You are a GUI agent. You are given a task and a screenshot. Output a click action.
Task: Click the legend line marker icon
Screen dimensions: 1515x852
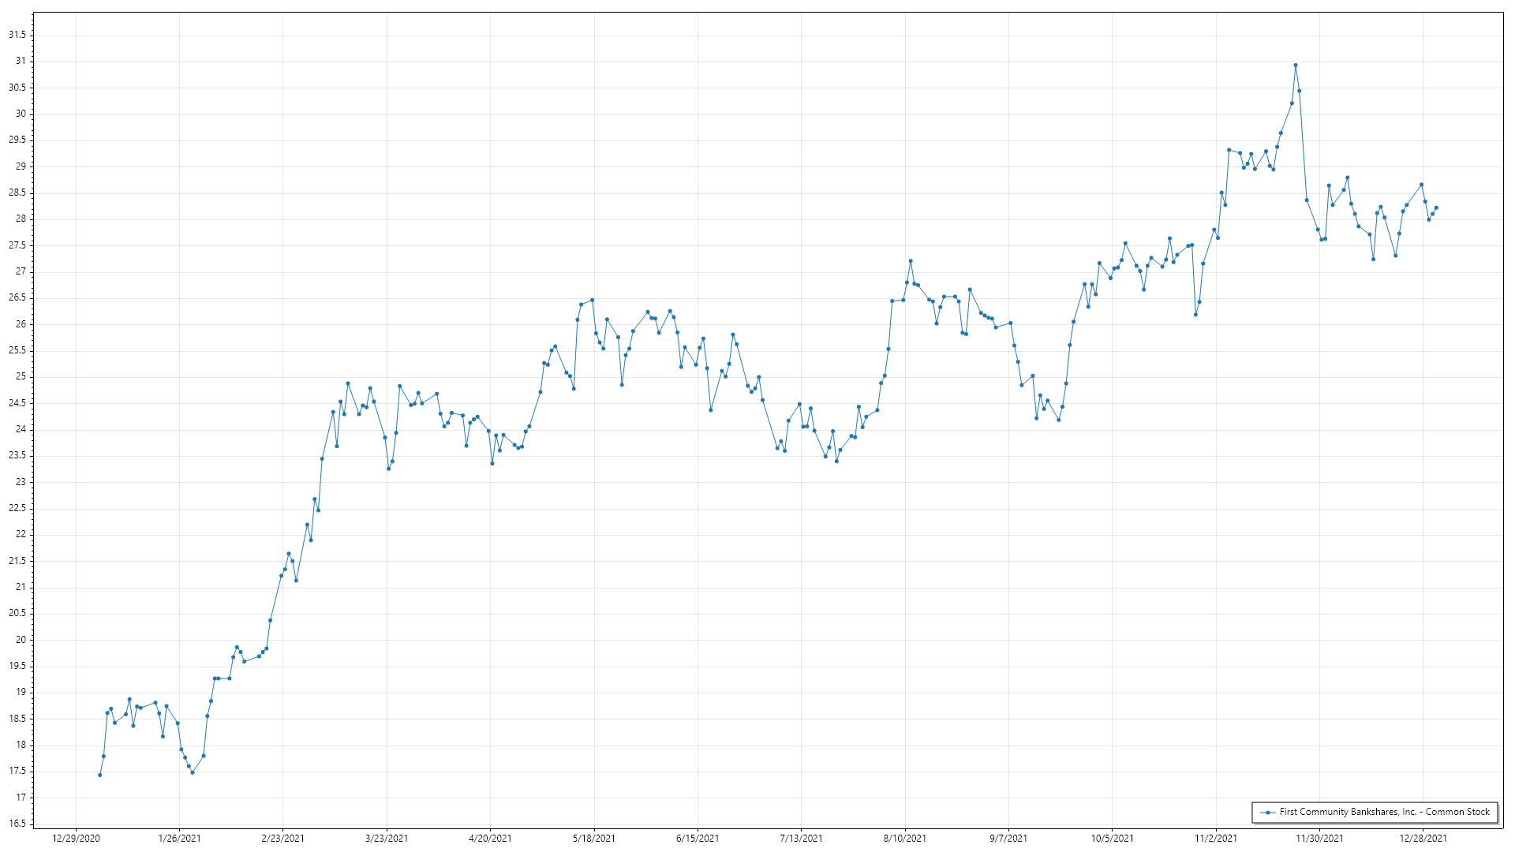(x=1268, y=813)
